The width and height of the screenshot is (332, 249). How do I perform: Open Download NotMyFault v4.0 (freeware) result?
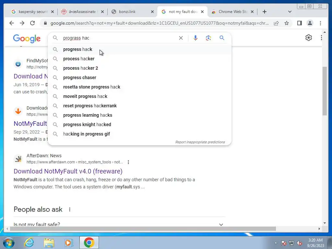[x=68, y=171]
